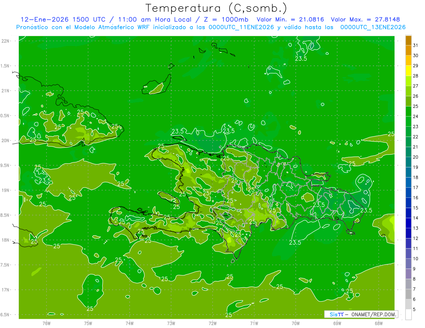This screenshot has width=425, height=328.
Task: Click the "Temperatura (C,somb.)" chart title
Action: [216, 8]
